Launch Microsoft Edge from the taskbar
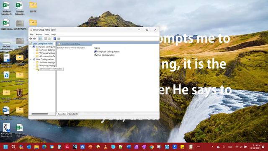The height and width of the screenshot is (151, 268). [44, 147]
